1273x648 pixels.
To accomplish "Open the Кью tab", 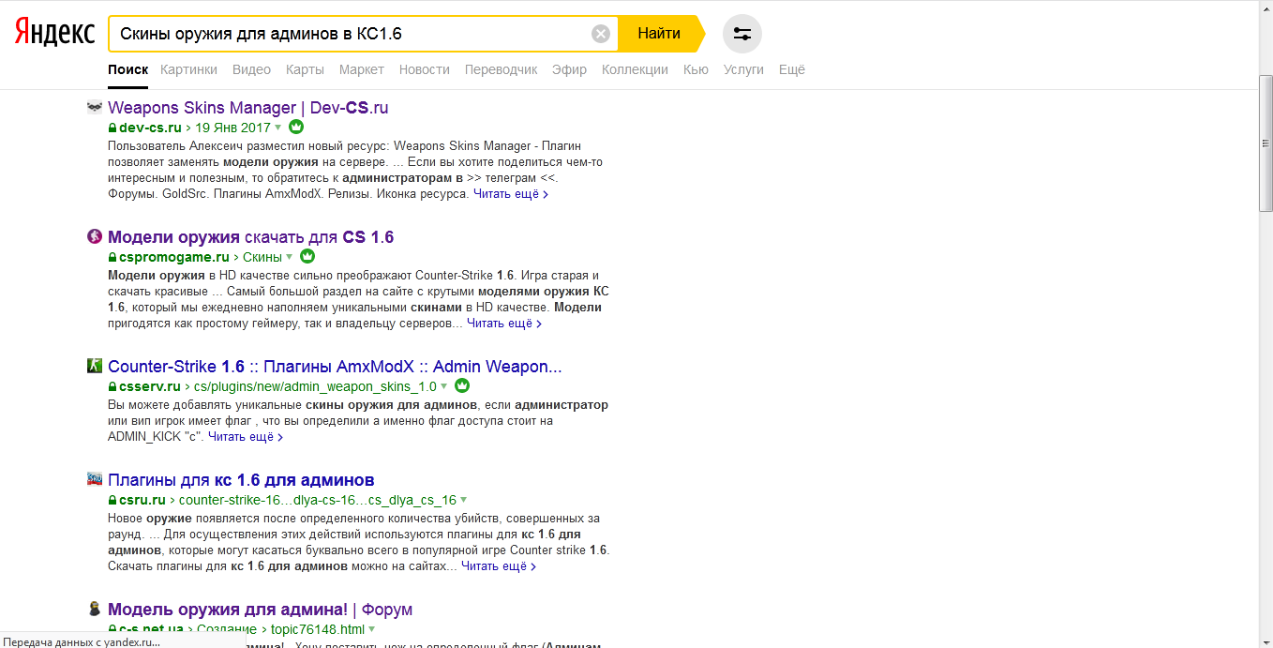I will 696,69.
